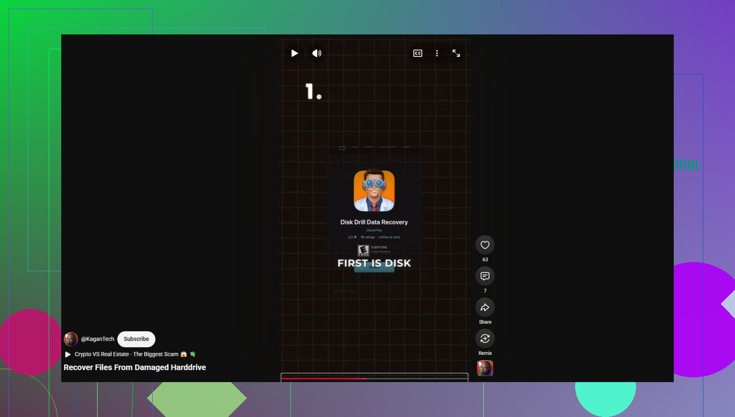
Task: Play the Shorts video
Action: coord(295,53)
